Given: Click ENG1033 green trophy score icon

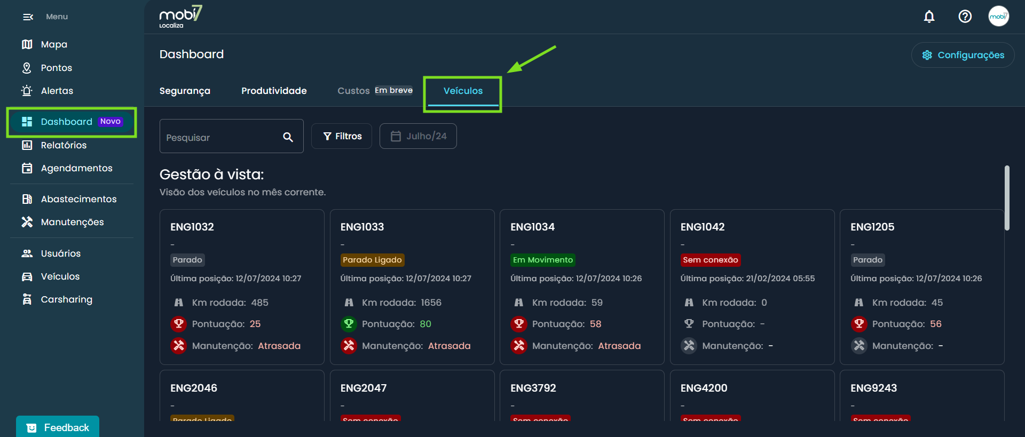Looking at the screenshot, I should click(x=349, y=324).
